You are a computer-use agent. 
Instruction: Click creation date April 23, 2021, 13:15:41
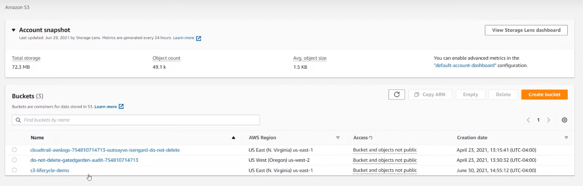(x=496, y=150)
